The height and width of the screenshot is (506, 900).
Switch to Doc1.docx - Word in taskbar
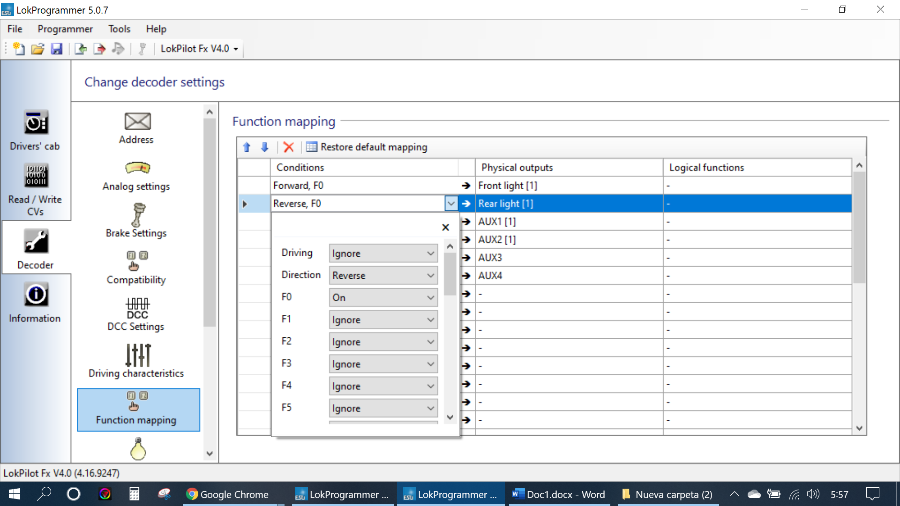(x=559, y=494)
